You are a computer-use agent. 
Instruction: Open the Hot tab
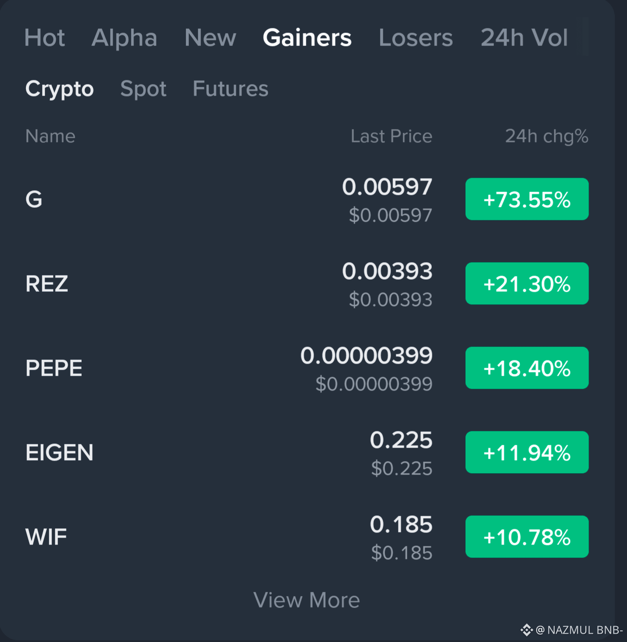coord(45,38)
